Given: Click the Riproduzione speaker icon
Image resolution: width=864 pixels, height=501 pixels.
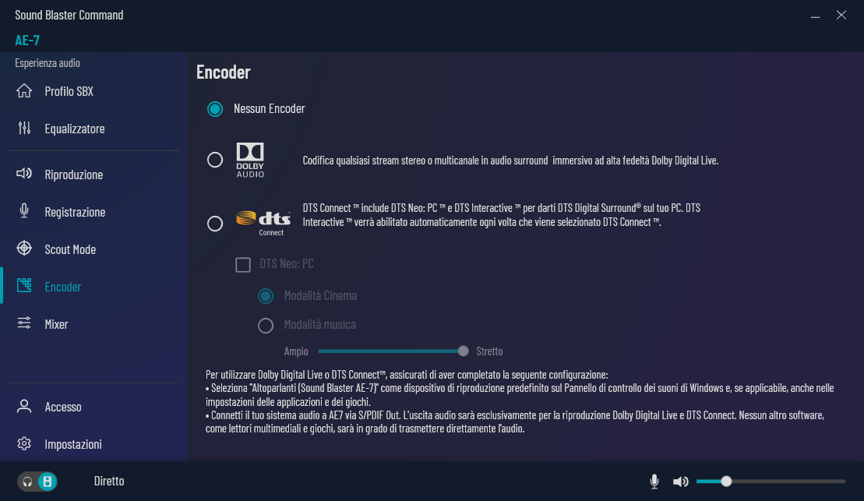Looking at the screenshot, I should 24,174.
